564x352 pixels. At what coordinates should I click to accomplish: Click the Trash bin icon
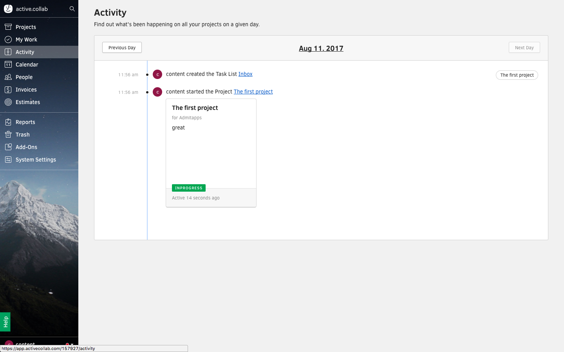[8, 135]
